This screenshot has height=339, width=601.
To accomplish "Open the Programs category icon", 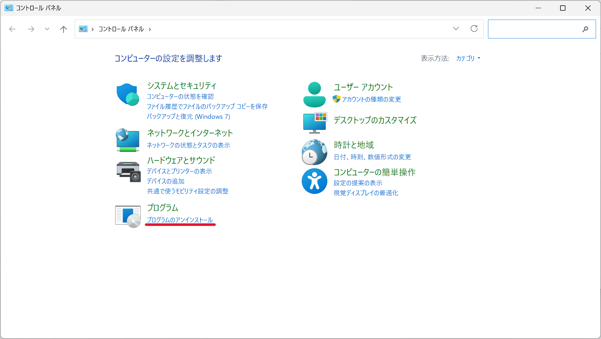I will [x=128, y=216].
